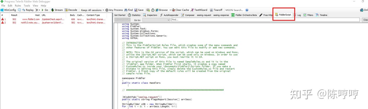Click the ClassView button at right edge
This screenshot has width=368, height=109.
coord(365,20)
